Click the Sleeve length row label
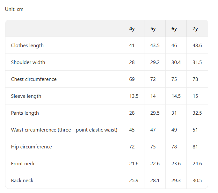218x193 pixels. click(x=26, y=96)
